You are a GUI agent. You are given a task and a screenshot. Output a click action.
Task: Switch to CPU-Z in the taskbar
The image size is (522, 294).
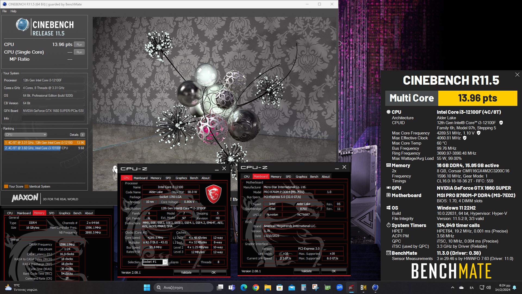[351, 287]
